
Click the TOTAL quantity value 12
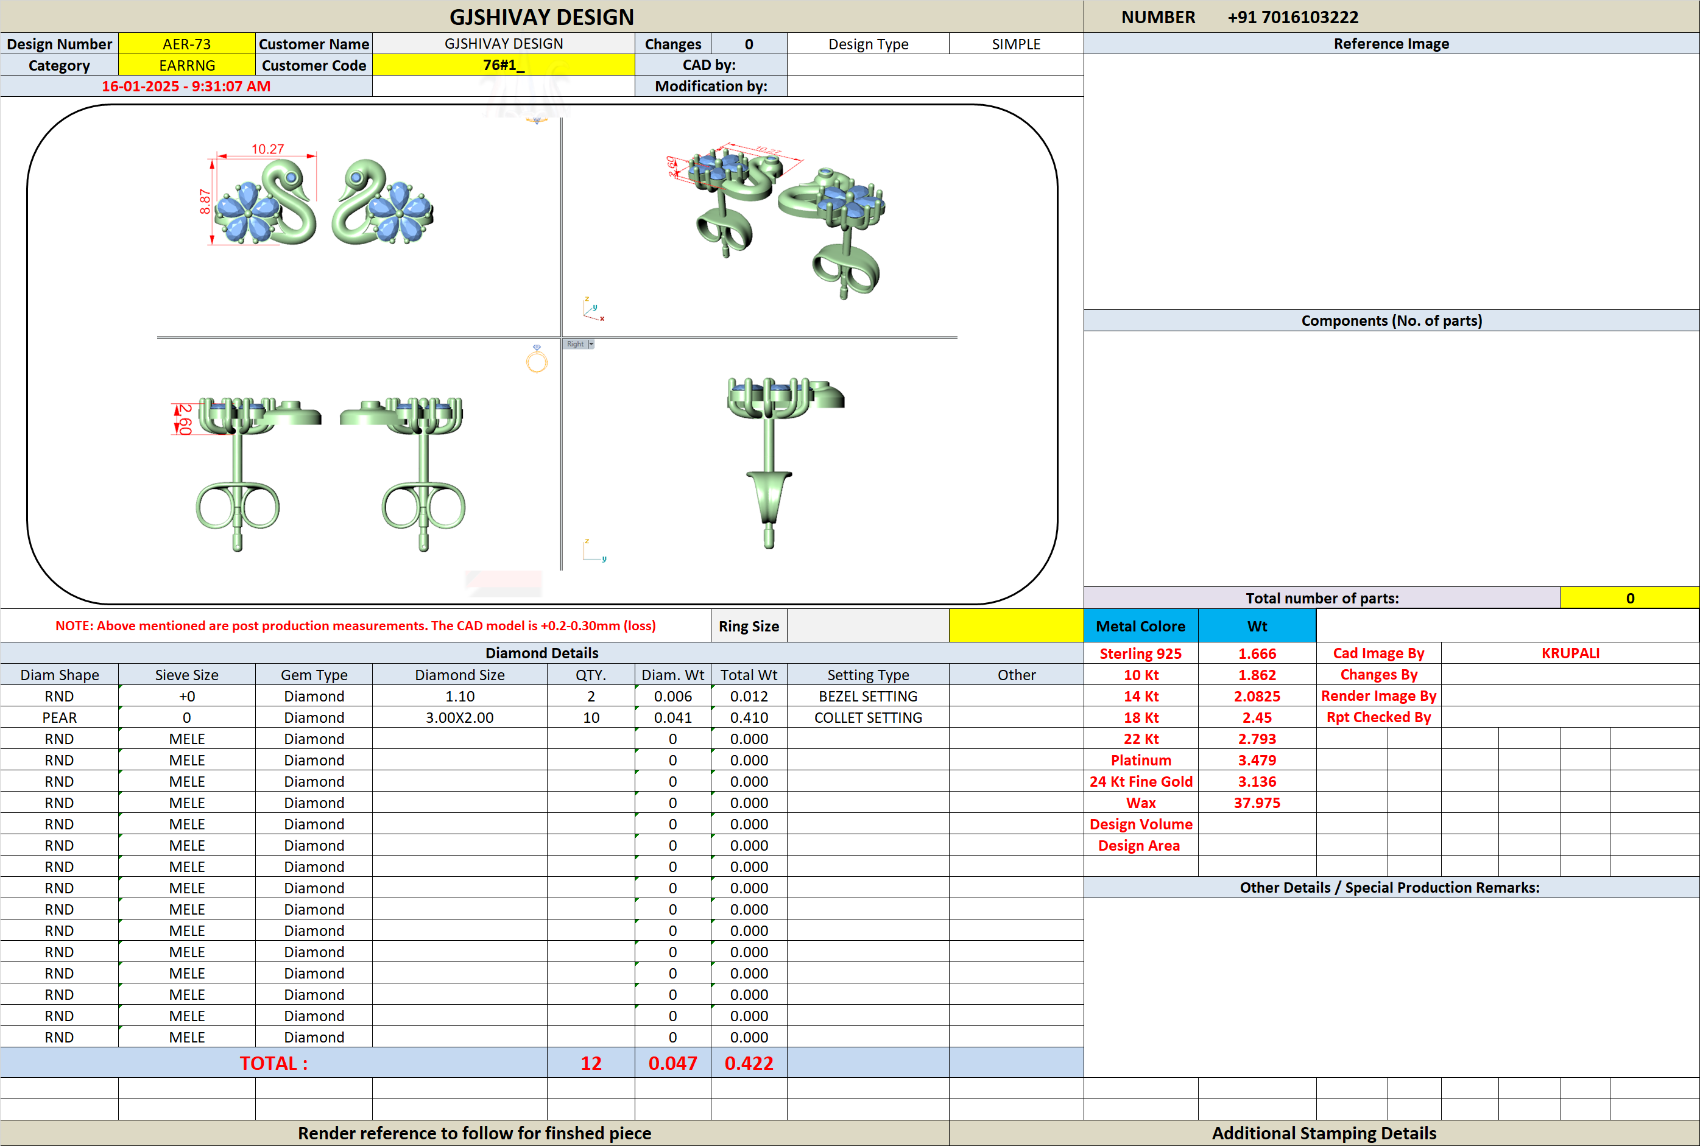591,1063
